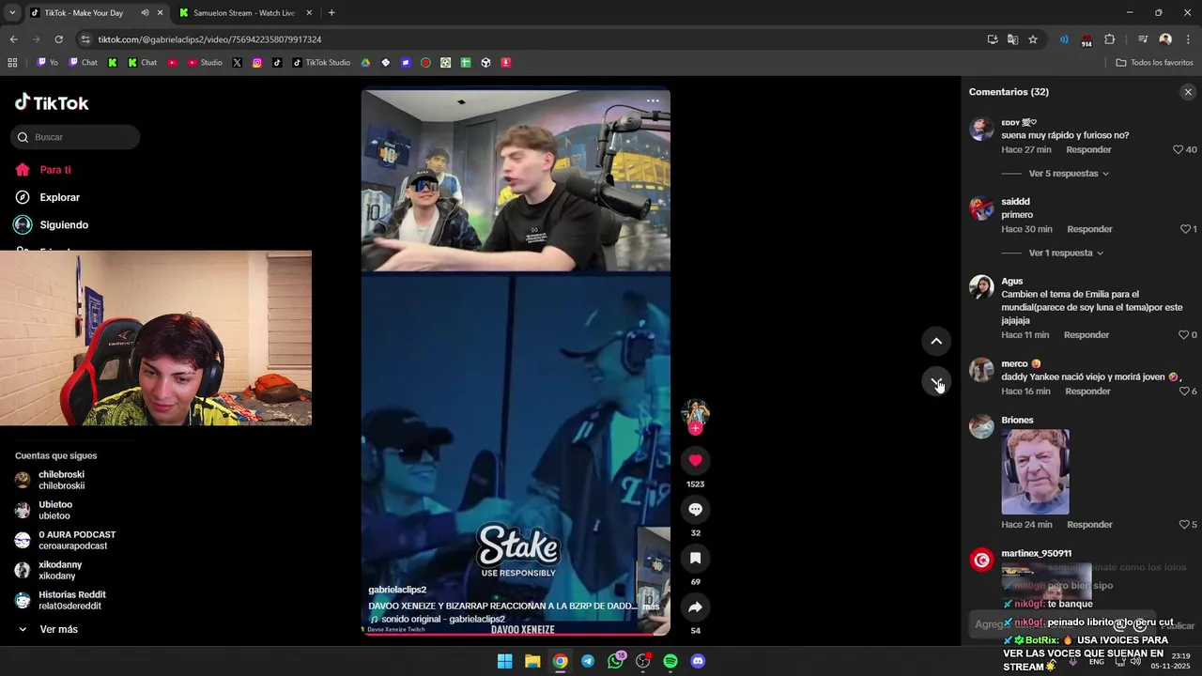Viewport: 1202px width, 676px height.
Task: Switch to the Samuelon Stream tab
Action: pos(244,13)
